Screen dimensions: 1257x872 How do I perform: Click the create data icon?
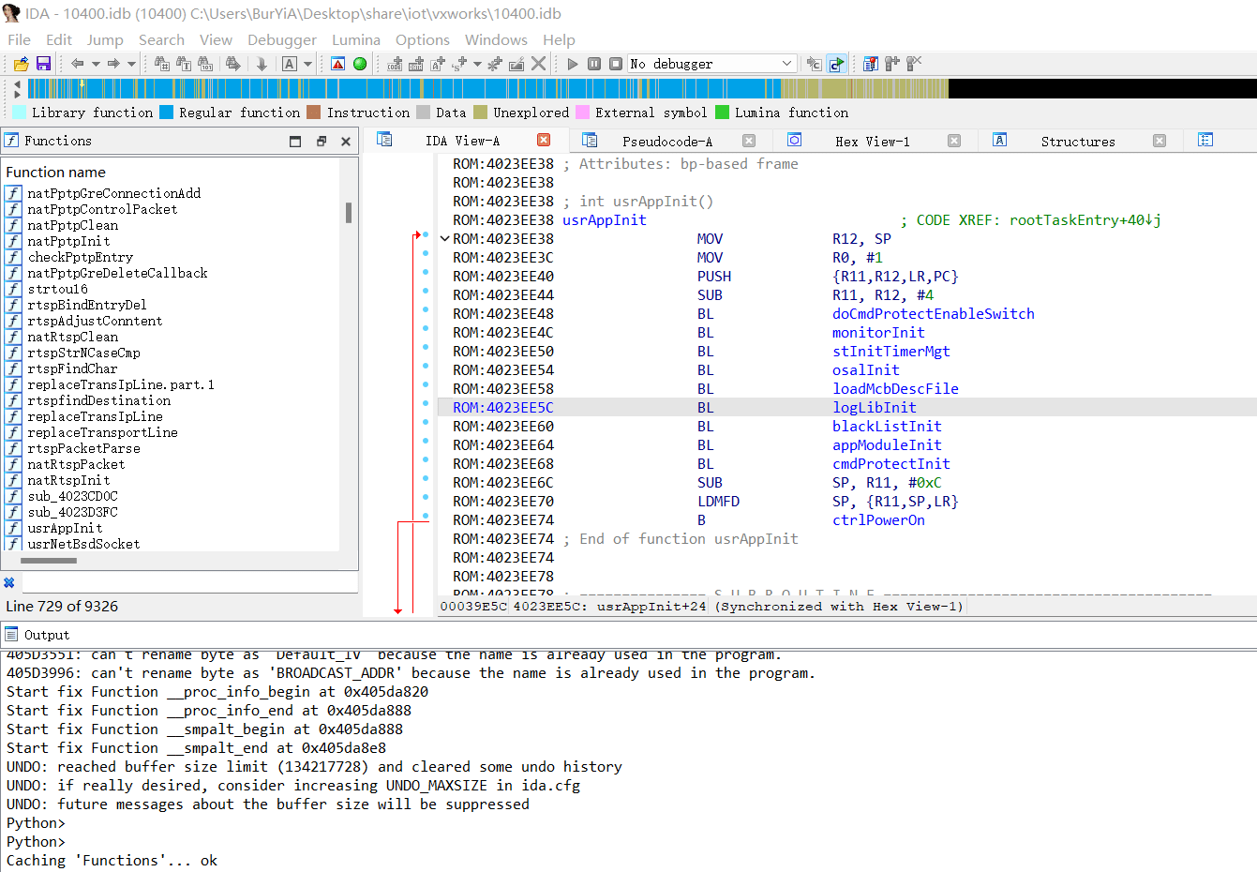tap(416, 64)
